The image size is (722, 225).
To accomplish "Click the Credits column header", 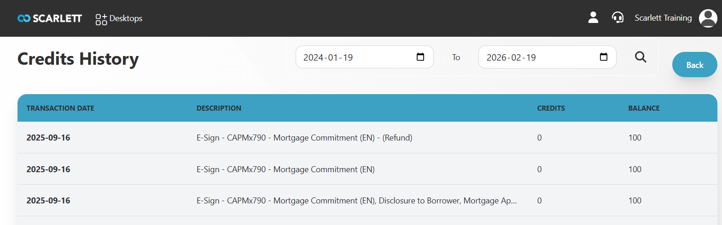I will coord(551,108).
